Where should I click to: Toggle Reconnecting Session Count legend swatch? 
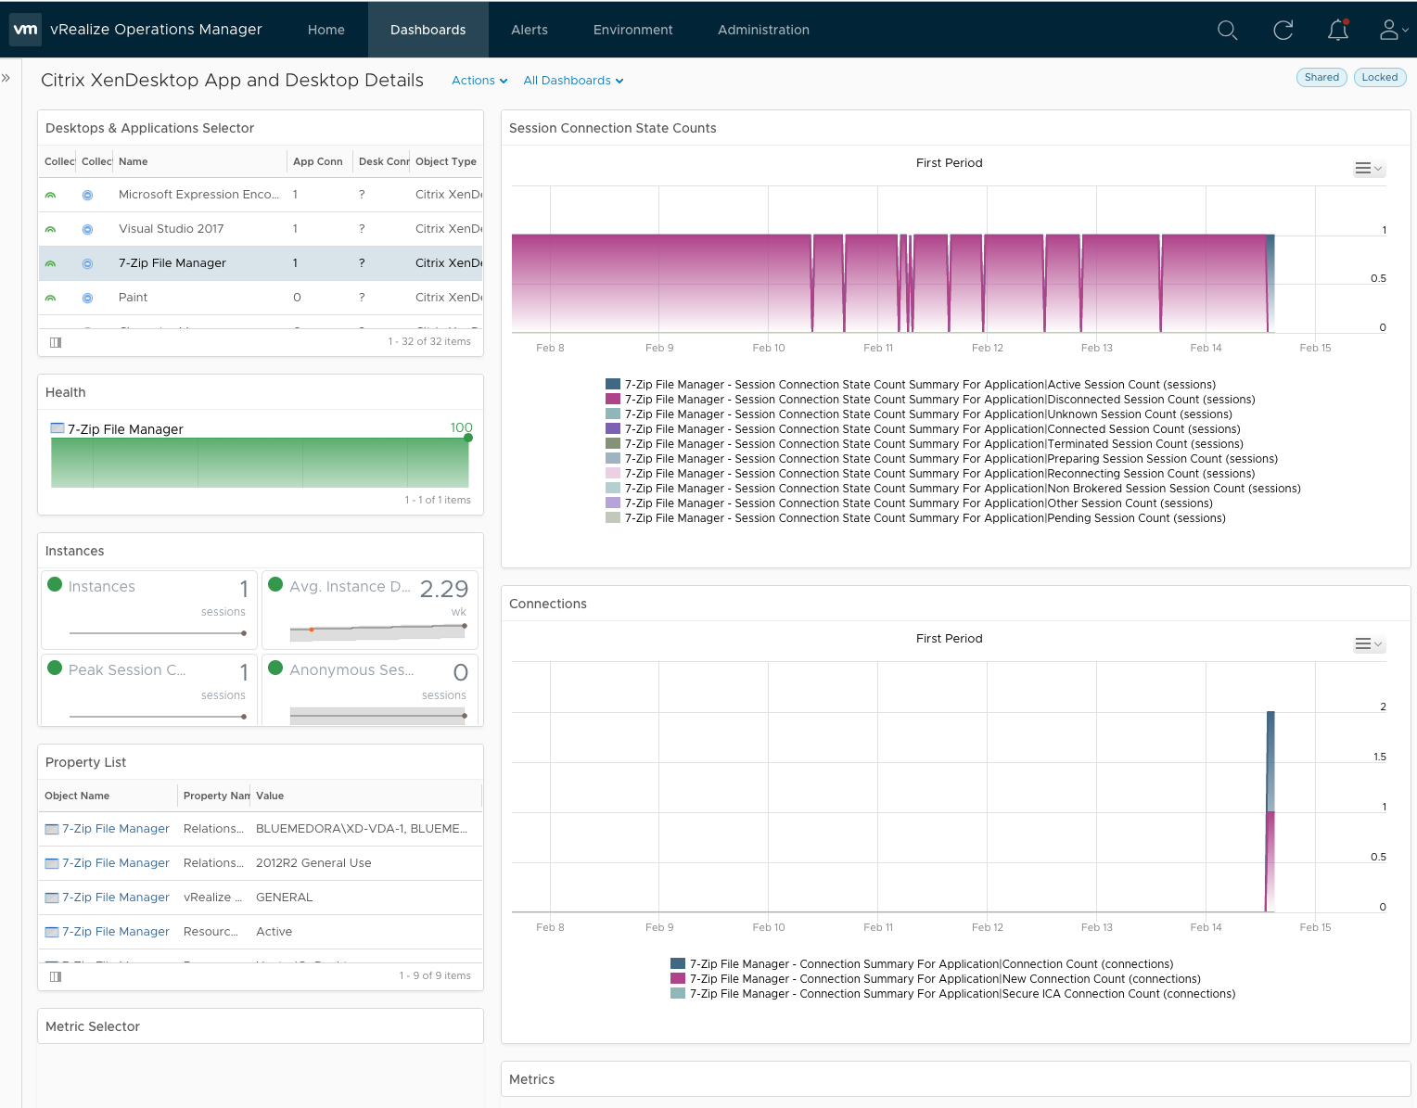point(613,473)
